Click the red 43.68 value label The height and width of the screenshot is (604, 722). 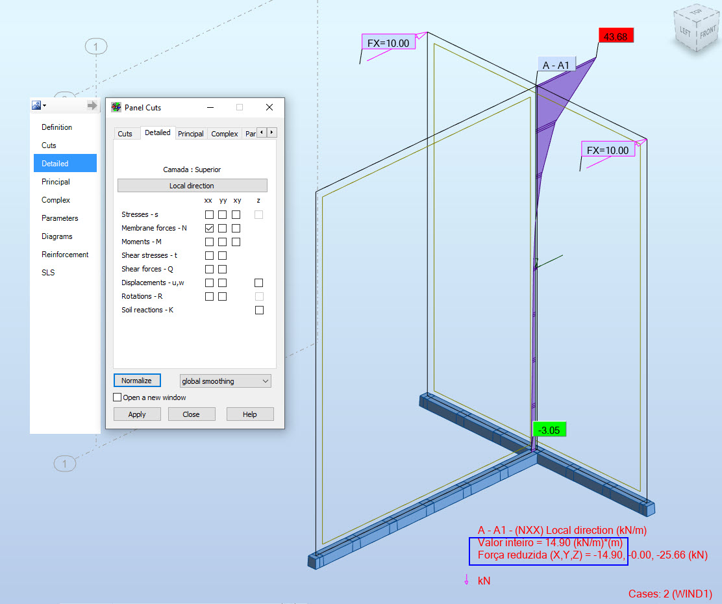coord(615,36)
